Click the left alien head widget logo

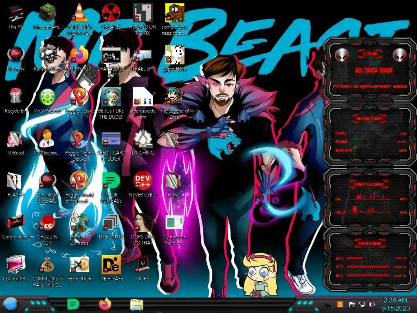tap(342, 55)
